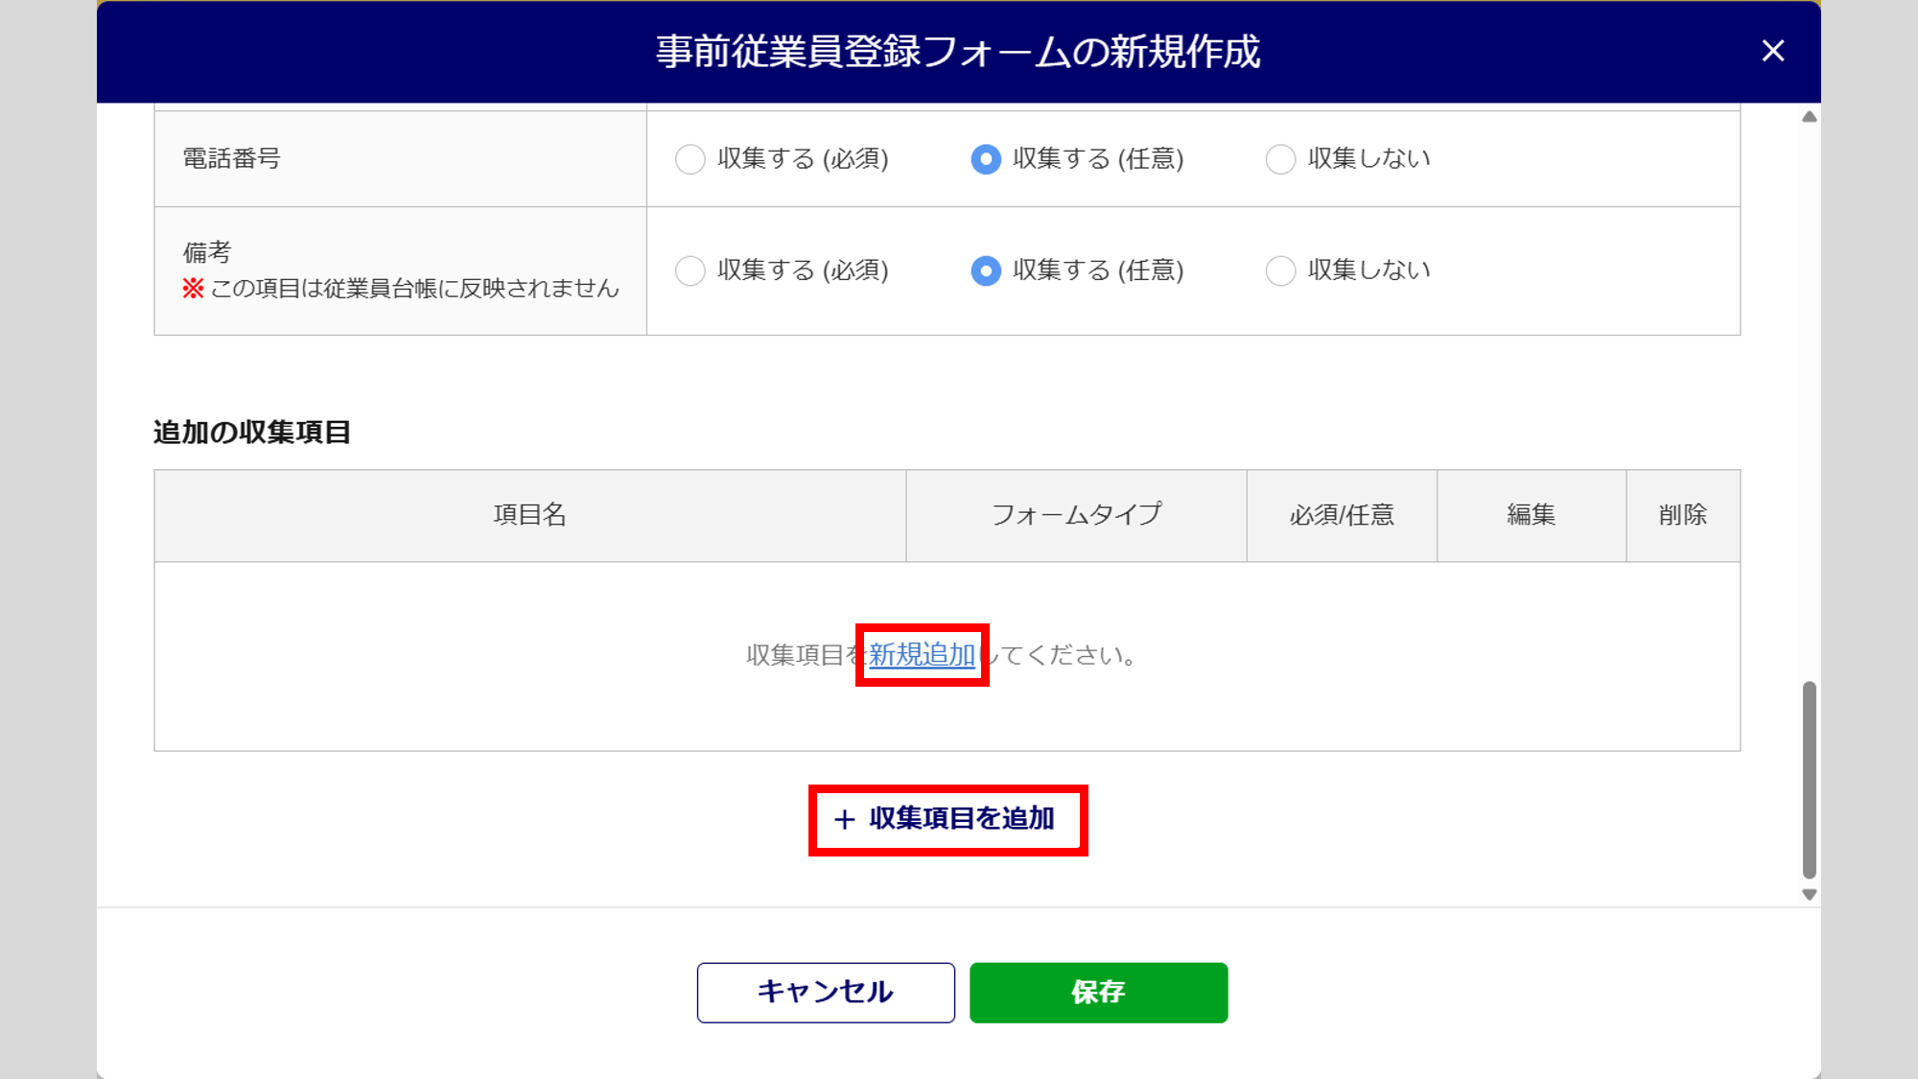Click the dialog's vertical scrollbar thumb
The width and height of the screenshot is (1918, 1079).
(x=1809, y=779)
